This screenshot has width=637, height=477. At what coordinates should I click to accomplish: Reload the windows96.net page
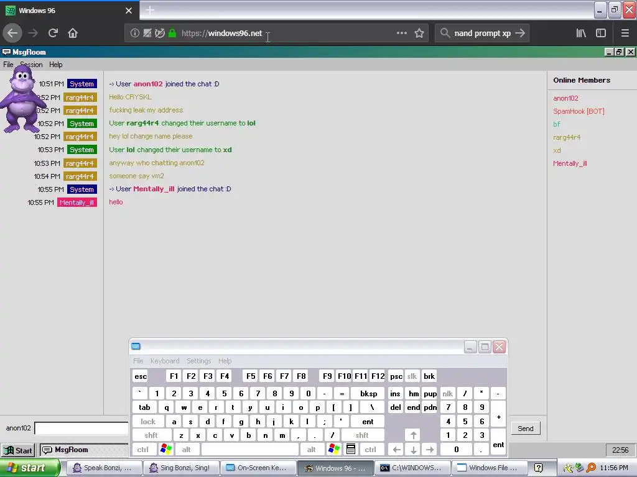pyautogui.click(x=53, y=34)
